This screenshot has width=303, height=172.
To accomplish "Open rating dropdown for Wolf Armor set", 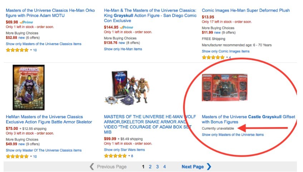I will click(129, 156).
